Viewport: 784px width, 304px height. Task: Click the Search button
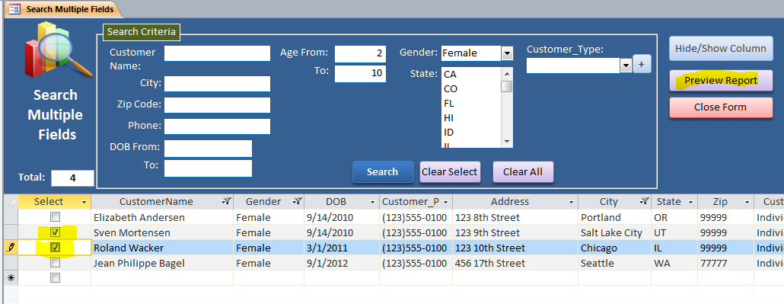[383, 171]
